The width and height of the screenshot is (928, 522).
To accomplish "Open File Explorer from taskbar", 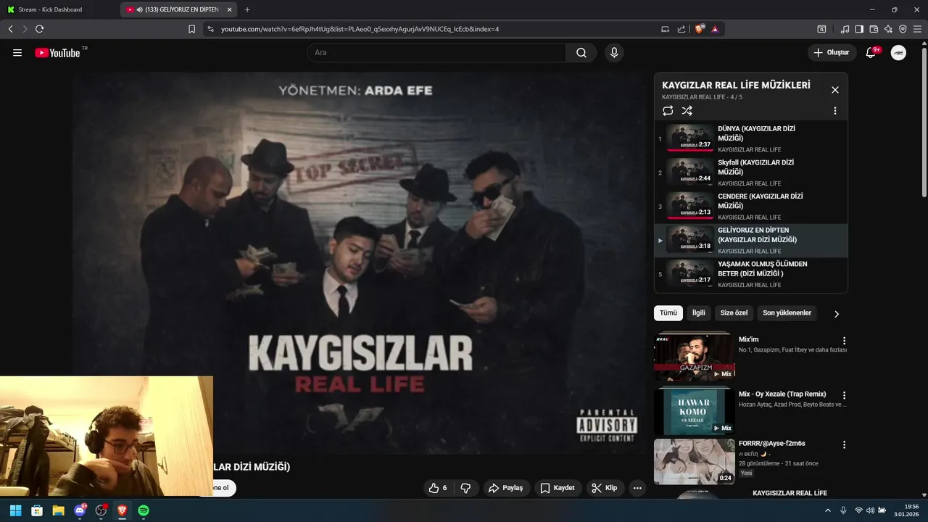I will [x=58, y=510].
